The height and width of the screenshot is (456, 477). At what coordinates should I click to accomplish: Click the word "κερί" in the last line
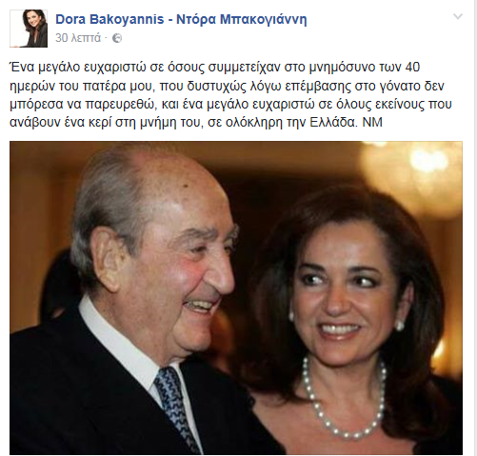98,123
